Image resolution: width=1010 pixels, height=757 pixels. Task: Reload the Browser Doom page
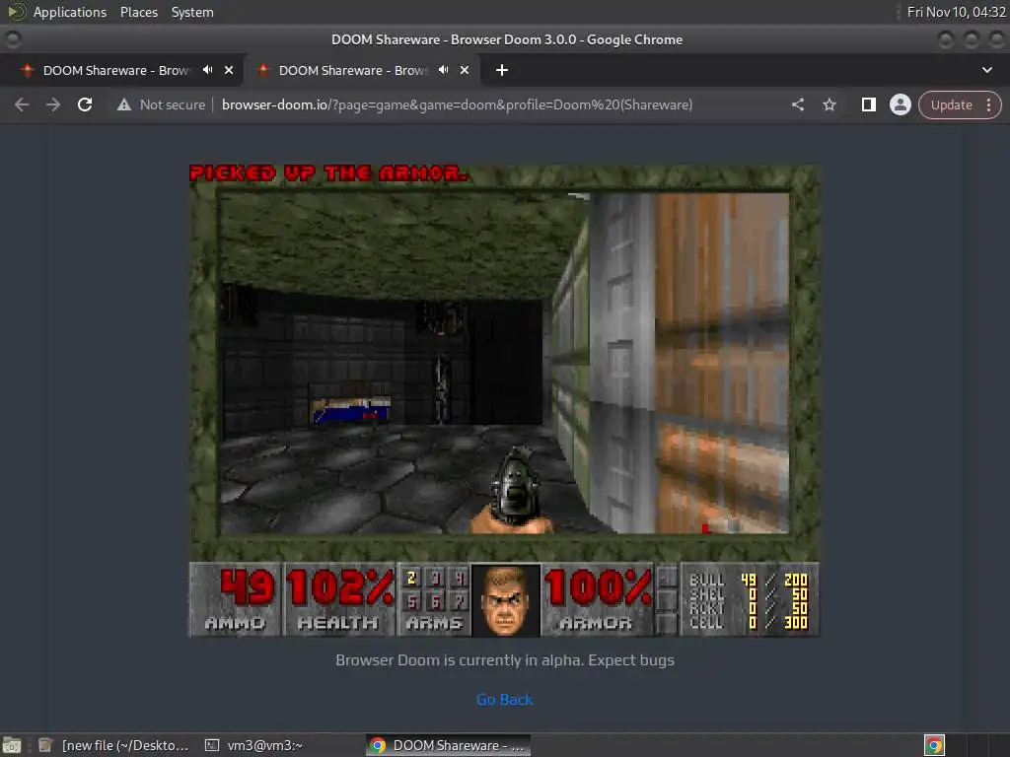coord(85,104)
